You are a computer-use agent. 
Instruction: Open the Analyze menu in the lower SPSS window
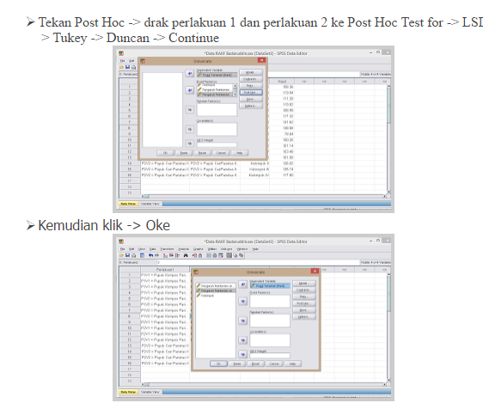coord(183,248)
